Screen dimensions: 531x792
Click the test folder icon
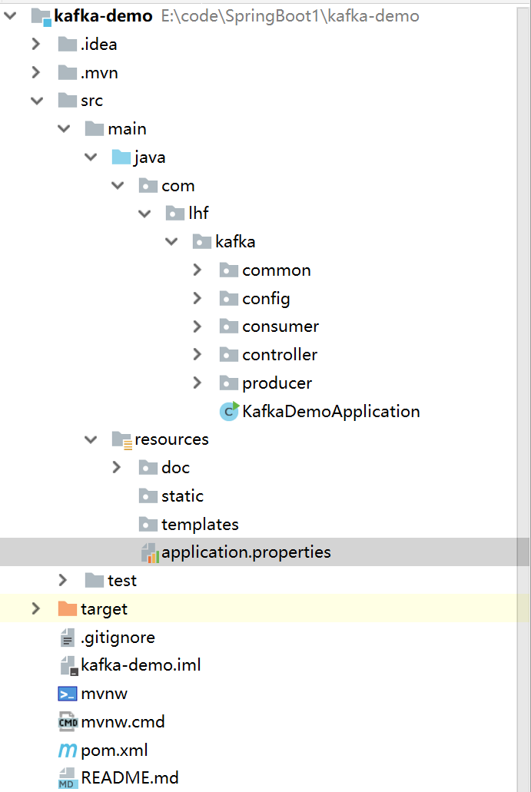coord(95,580)
